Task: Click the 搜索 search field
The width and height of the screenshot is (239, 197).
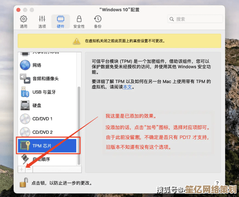Action: [x=195, y=19]
